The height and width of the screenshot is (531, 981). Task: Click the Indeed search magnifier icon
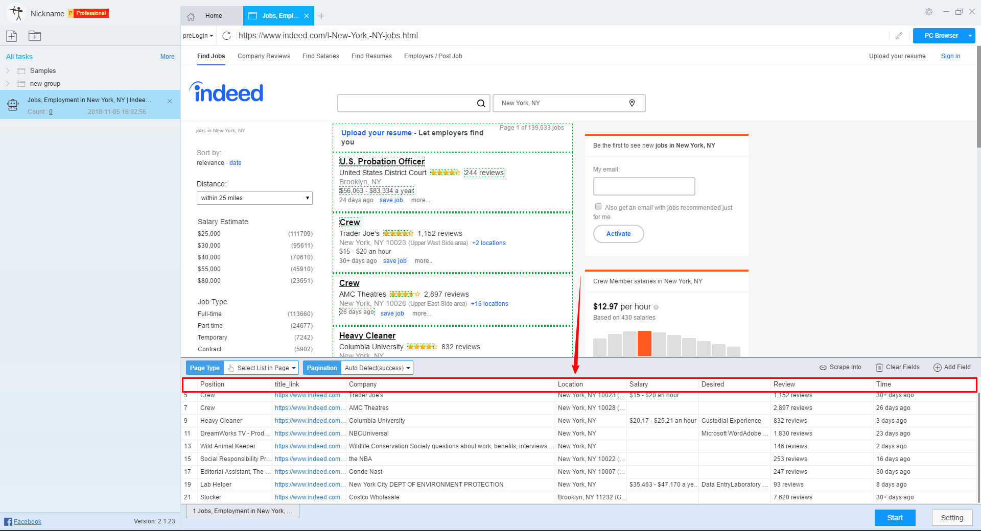point(481,103)
